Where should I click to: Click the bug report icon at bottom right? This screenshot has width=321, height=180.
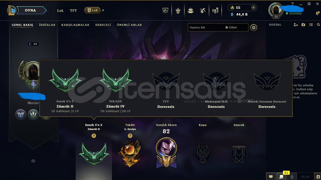(x=318, y=176)
